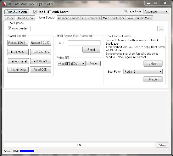The image size is (173, 156).
Task: Open the APP Converter tab
Action: click(x=91, y=18)
